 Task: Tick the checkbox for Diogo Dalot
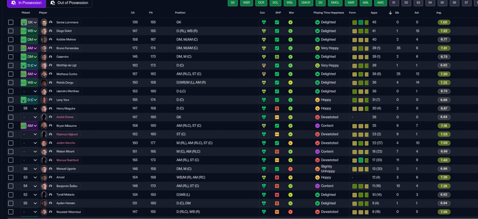coord(11,31)
